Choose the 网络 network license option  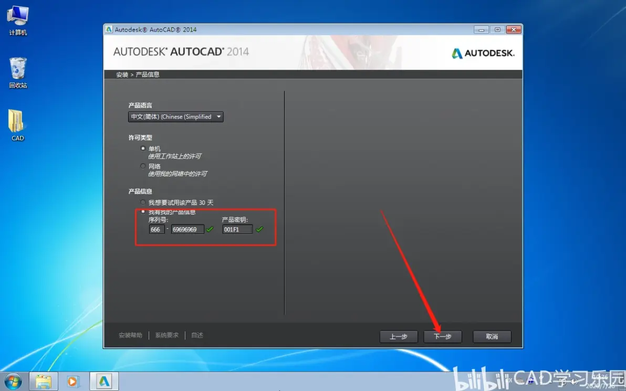(143, 166)
